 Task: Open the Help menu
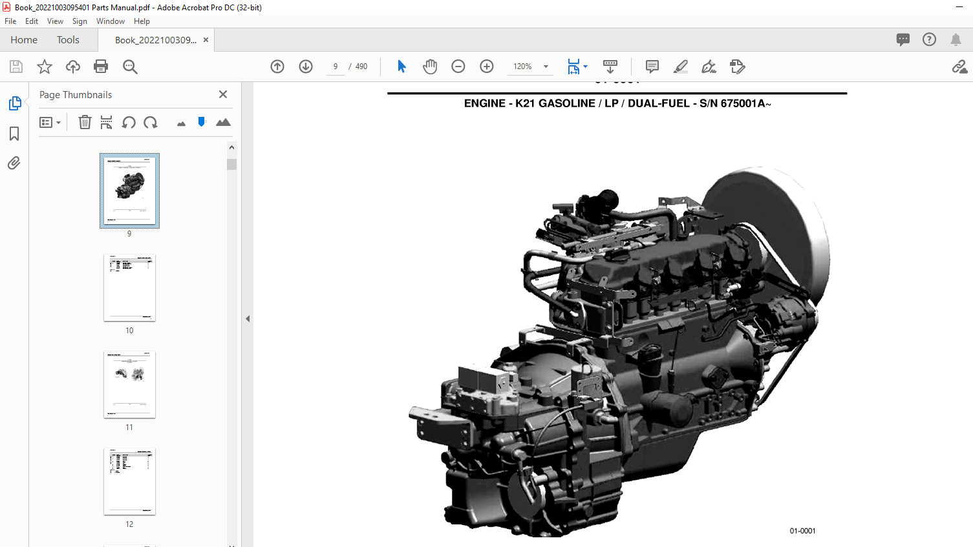pyautogui.click(x=142, y=21)
